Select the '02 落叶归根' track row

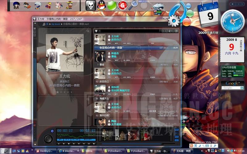pos(136,115)
